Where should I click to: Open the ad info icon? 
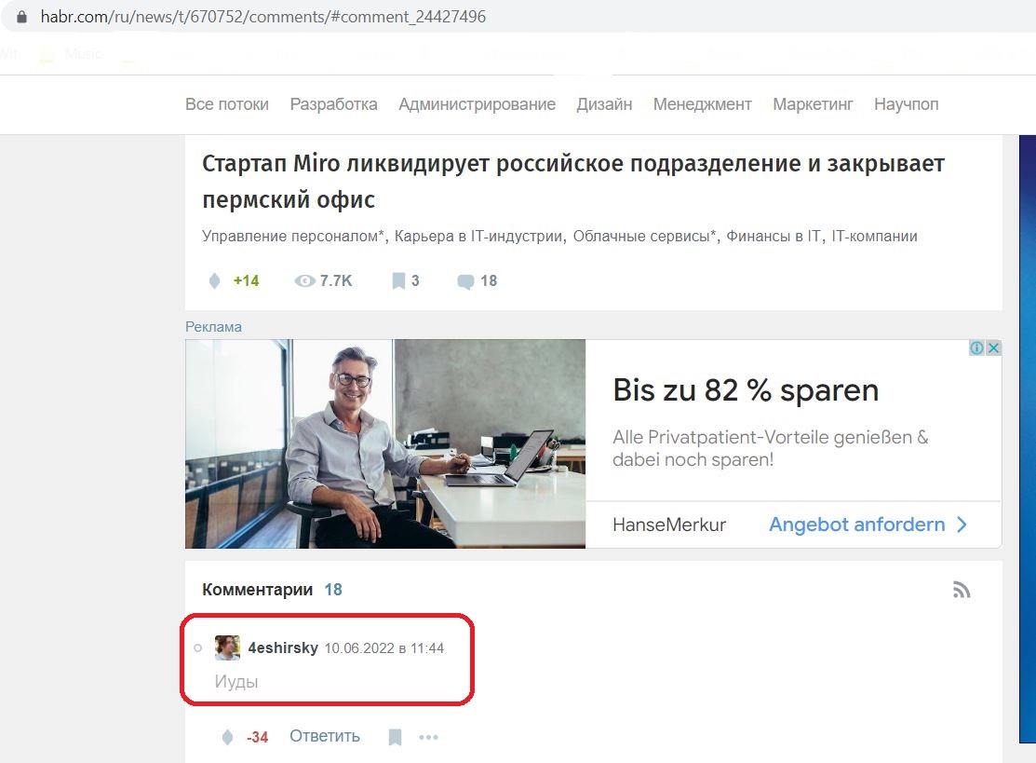[976, 347]
